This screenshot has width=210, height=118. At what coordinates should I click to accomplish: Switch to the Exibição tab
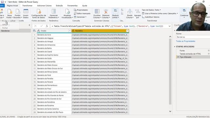59,6
